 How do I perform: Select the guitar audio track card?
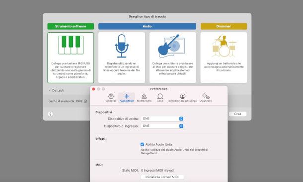(172, 58)
